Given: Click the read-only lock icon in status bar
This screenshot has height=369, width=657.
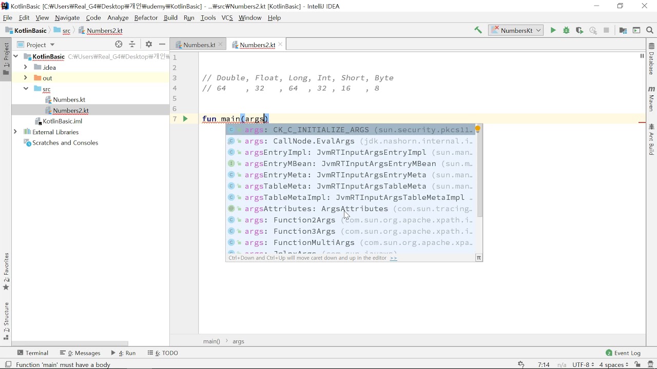Looking at the screenshot, I should [638, 364].
